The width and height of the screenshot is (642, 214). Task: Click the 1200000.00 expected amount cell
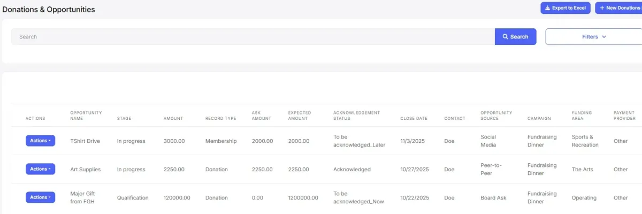coord(303,198)
